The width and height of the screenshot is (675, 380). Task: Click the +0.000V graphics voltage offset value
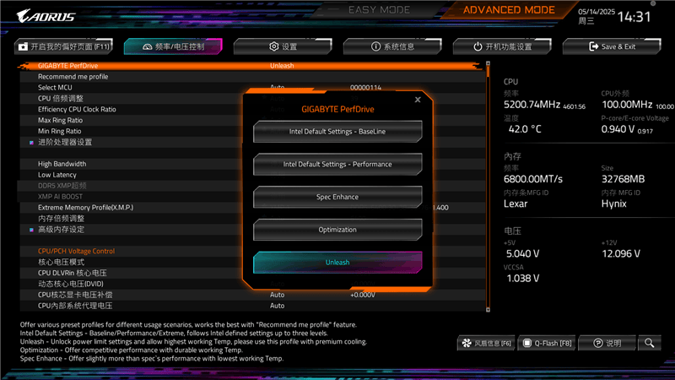click(363, 295)
